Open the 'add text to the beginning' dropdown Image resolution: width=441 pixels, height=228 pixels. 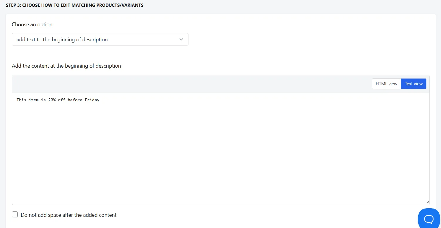pyautogui.click(x=100, y=39)
